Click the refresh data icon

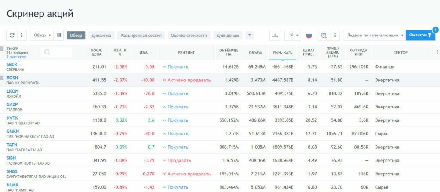pos(12,35)
